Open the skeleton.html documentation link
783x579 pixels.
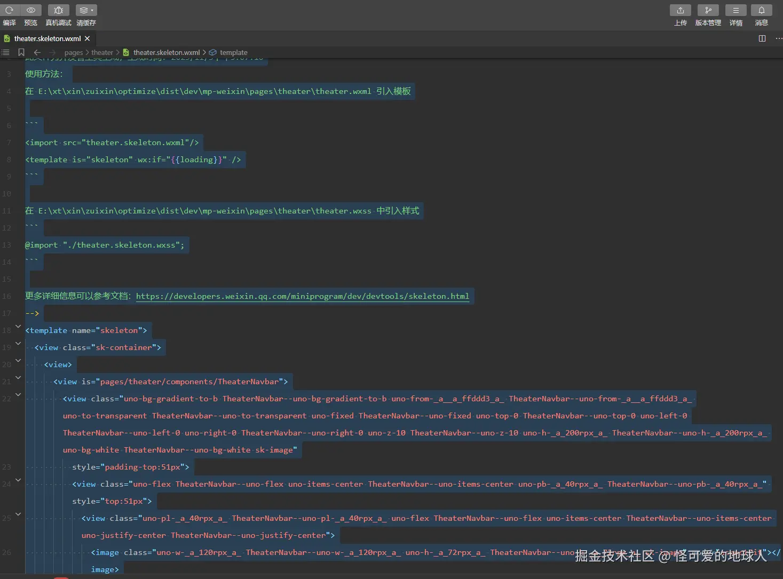(x=303, y=296)
